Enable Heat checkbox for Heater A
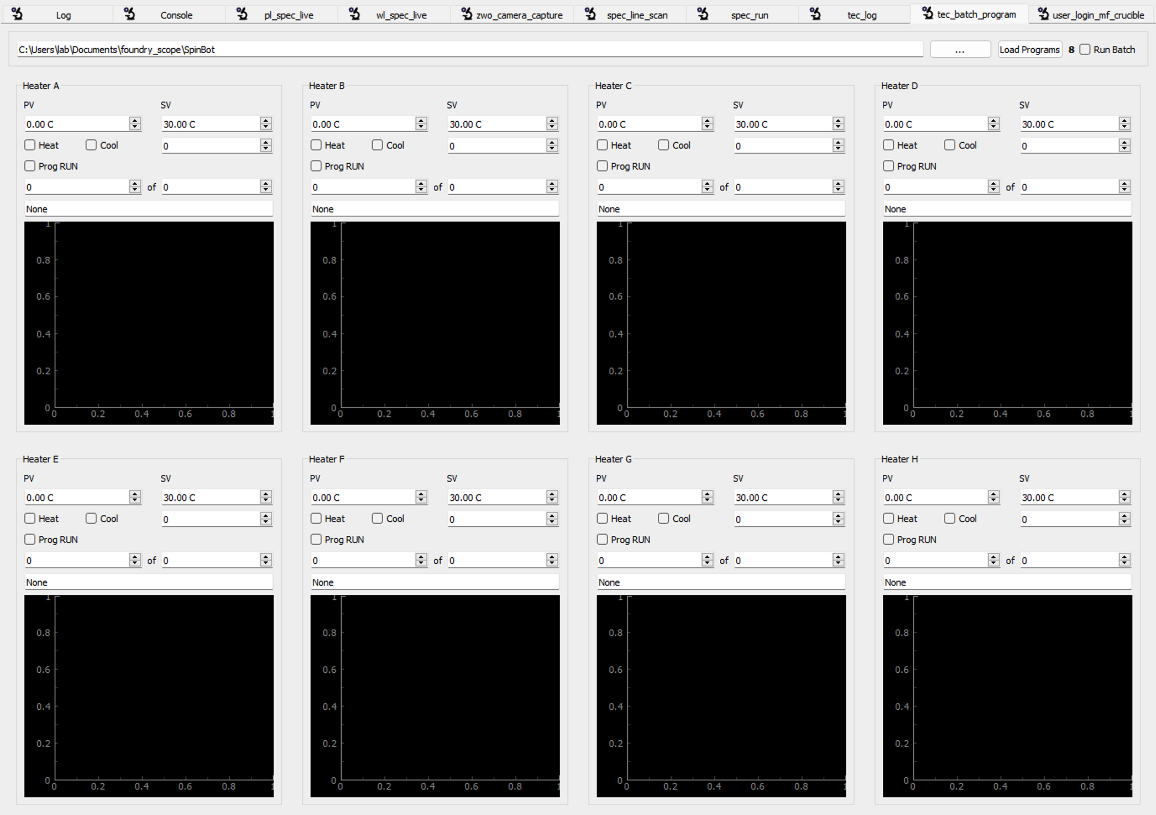This screenshot has width=1156, height=815. point(30,145)
